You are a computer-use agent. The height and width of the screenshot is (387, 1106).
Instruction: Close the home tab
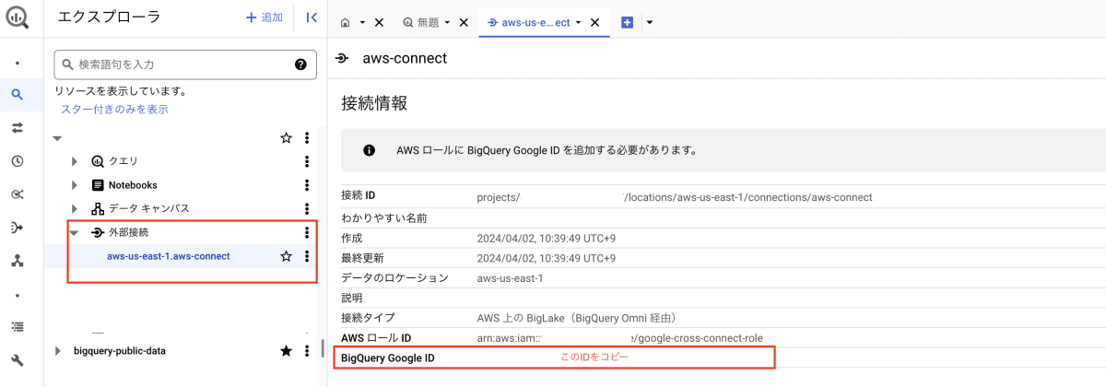[x=379, y=22]
